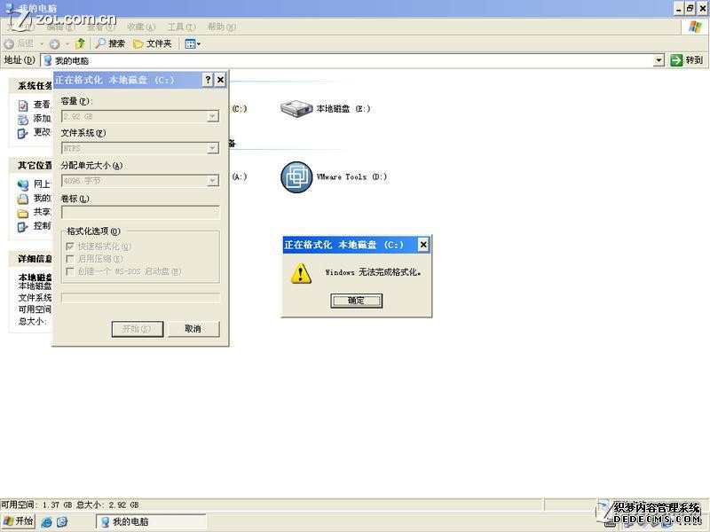This screenshot has height=532, width=710.
Task: Open Network Places sidebar icon
Action: (23, 185)
